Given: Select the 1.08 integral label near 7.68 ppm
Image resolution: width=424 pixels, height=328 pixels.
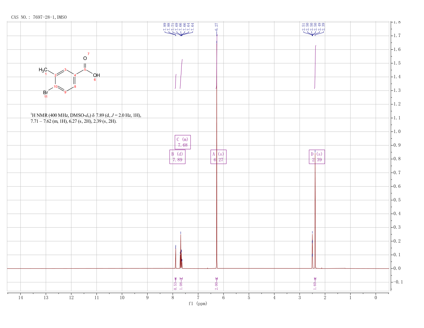Looking at the screenshot, I should (x=181, y=285).
